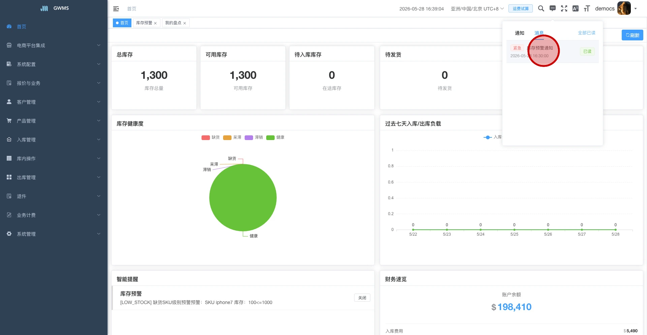The width and height of the screenshot is (647, 335).
Task: Click the 5/28 data point on line chart
Action: [x=615, y=230]
